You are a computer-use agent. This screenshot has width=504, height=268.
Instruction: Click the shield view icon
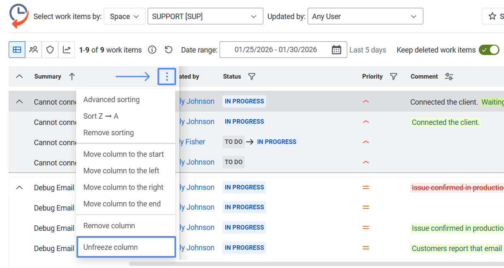50,50
